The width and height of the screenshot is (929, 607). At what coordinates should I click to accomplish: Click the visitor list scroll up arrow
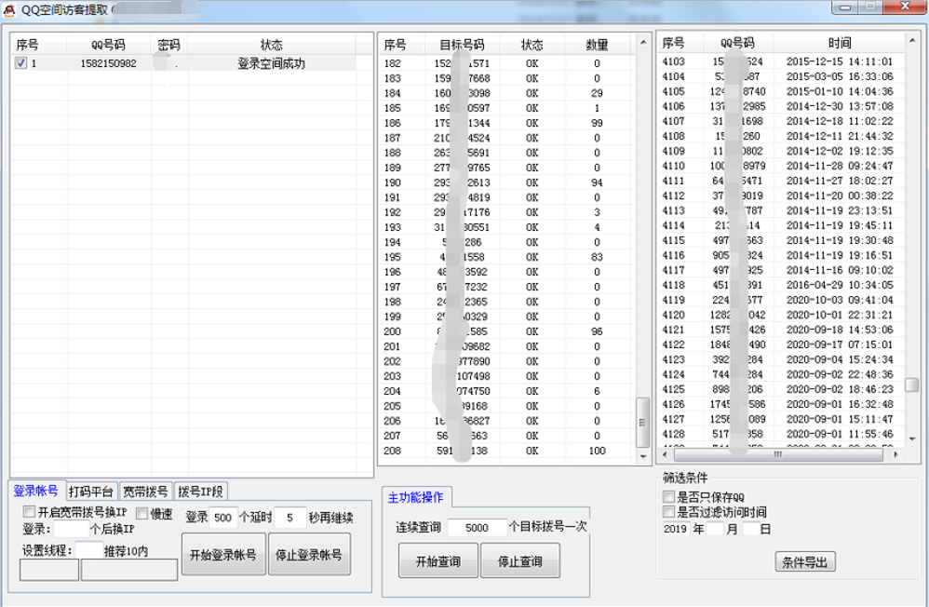[912, 40]
